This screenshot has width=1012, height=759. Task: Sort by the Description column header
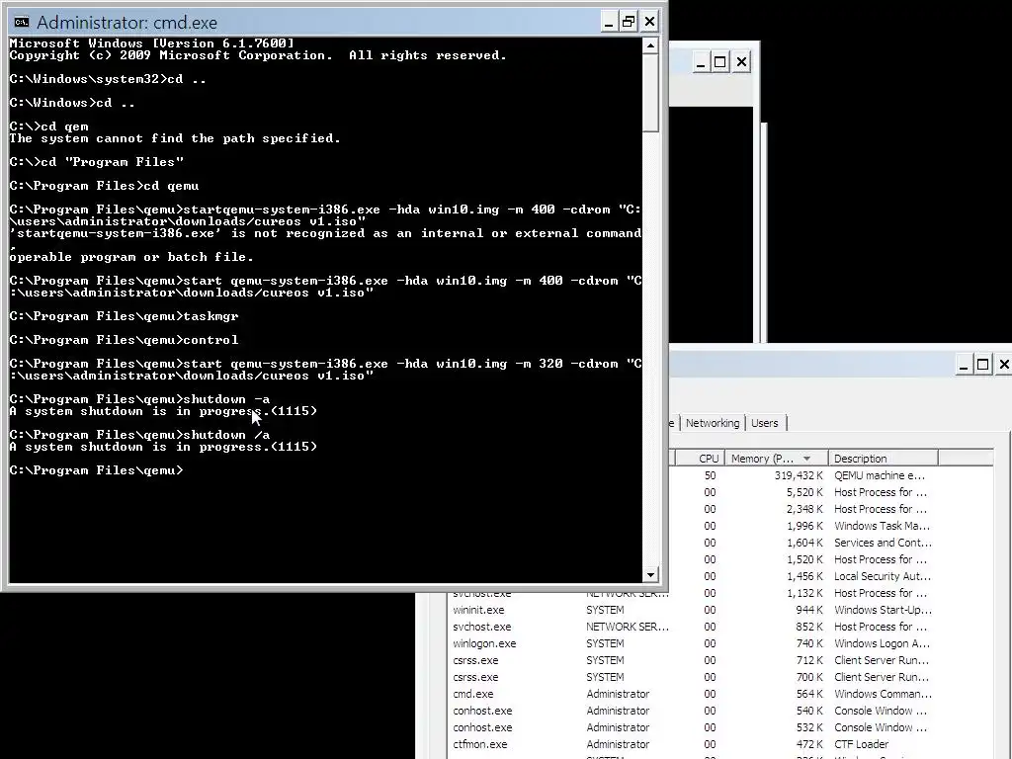(883, 459)
